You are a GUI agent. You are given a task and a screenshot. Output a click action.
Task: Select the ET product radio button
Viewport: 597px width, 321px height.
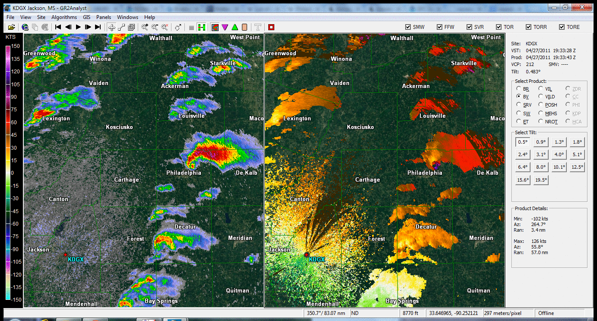click(x=518, y=122)
